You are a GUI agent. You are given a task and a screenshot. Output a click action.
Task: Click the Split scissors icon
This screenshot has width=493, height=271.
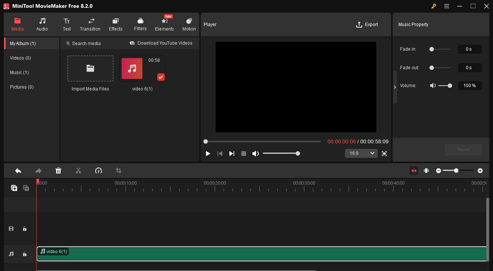pyautogui.click(x=78, y=170)
